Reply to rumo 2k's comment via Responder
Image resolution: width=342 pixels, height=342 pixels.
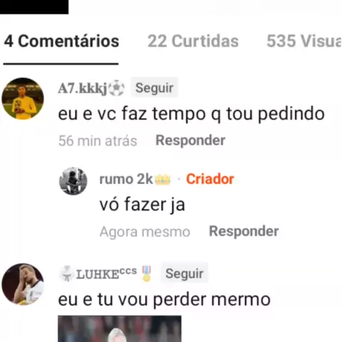[244, 232]
